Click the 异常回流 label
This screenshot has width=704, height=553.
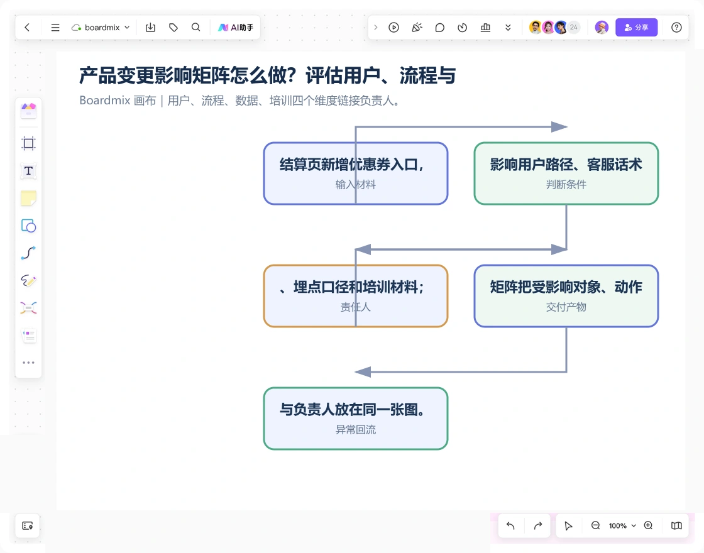[356, 430]
